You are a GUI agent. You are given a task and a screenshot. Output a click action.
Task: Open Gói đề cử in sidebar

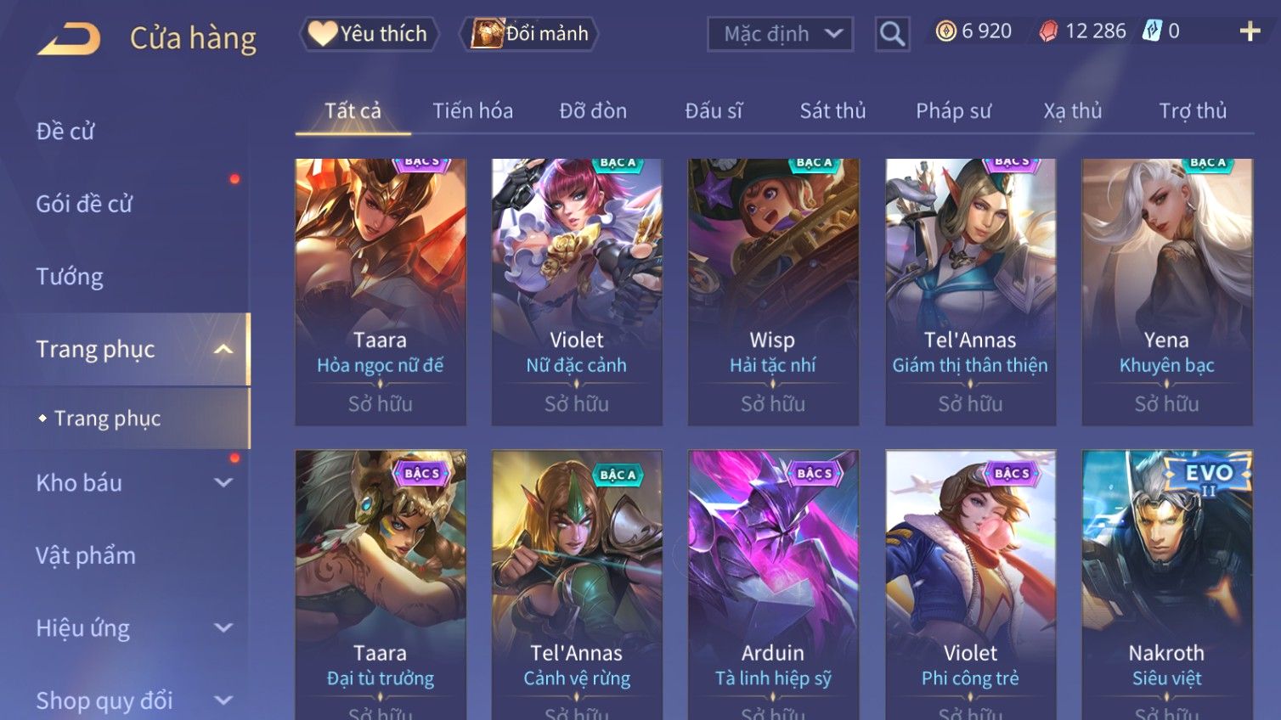click(84, 204)
